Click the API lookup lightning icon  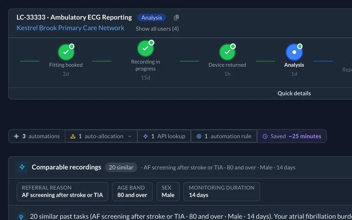pos(146,136)
